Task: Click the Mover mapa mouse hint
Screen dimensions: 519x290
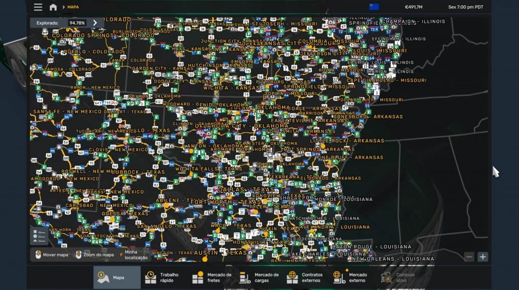Action: [x=51, y=255]
